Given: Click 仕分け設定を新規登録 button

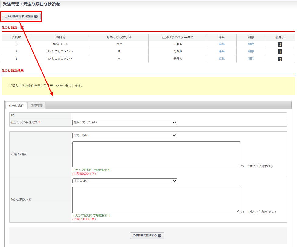Looking at the screenshot, I should tap(21, 16).
